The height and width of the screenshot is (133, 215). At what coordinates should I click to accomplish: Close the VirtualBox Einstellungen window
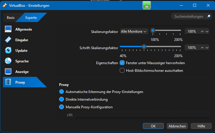point(208,6)
